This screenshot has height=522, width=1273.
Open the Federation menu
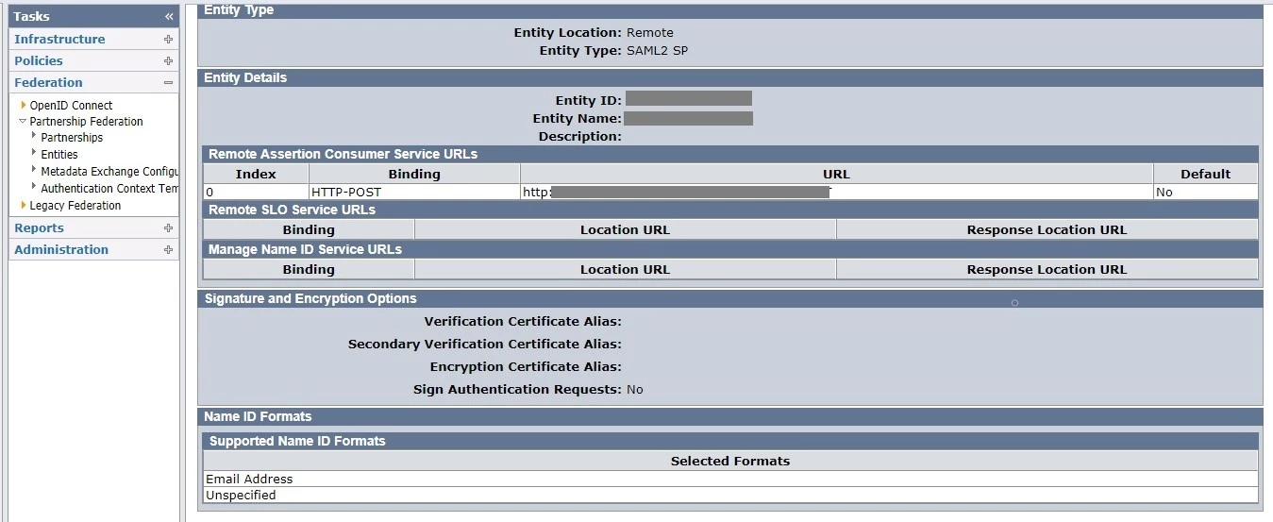[48, 83]
